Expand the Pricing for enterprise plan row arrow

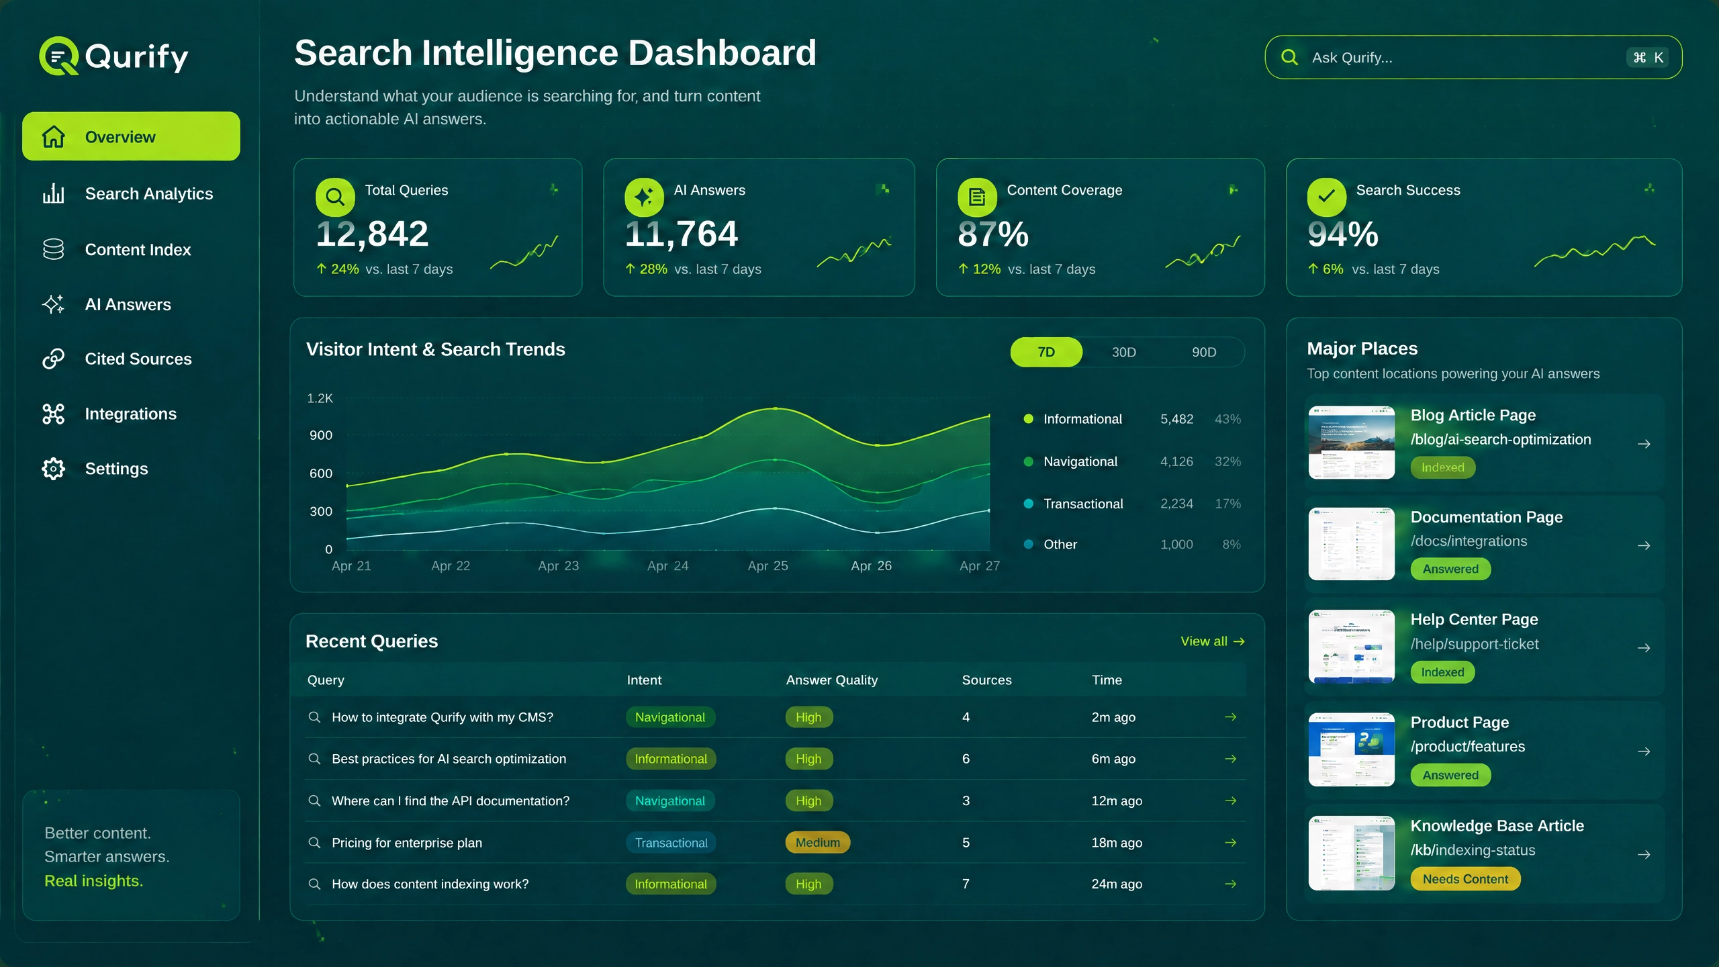tap(1230, 842)
